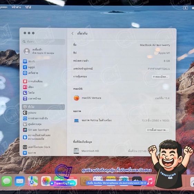Click the serial number FVHFWMPTQ6L4
This screenshot has width=194, height=194.
pyautogui.click(x=159, y=69)
